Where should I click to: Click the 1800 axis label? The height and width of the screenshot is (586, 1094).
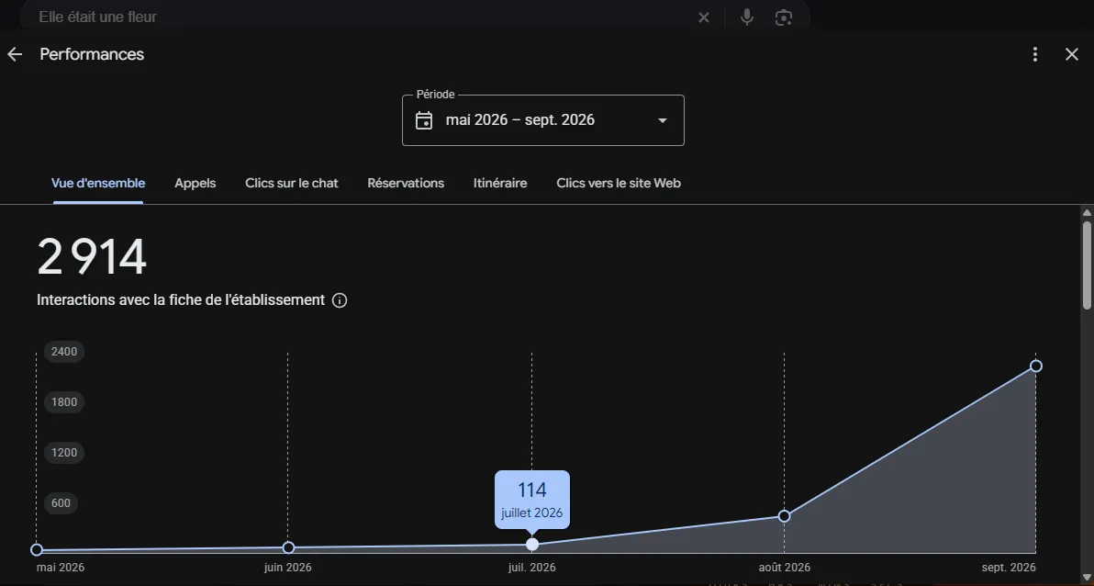64,401
